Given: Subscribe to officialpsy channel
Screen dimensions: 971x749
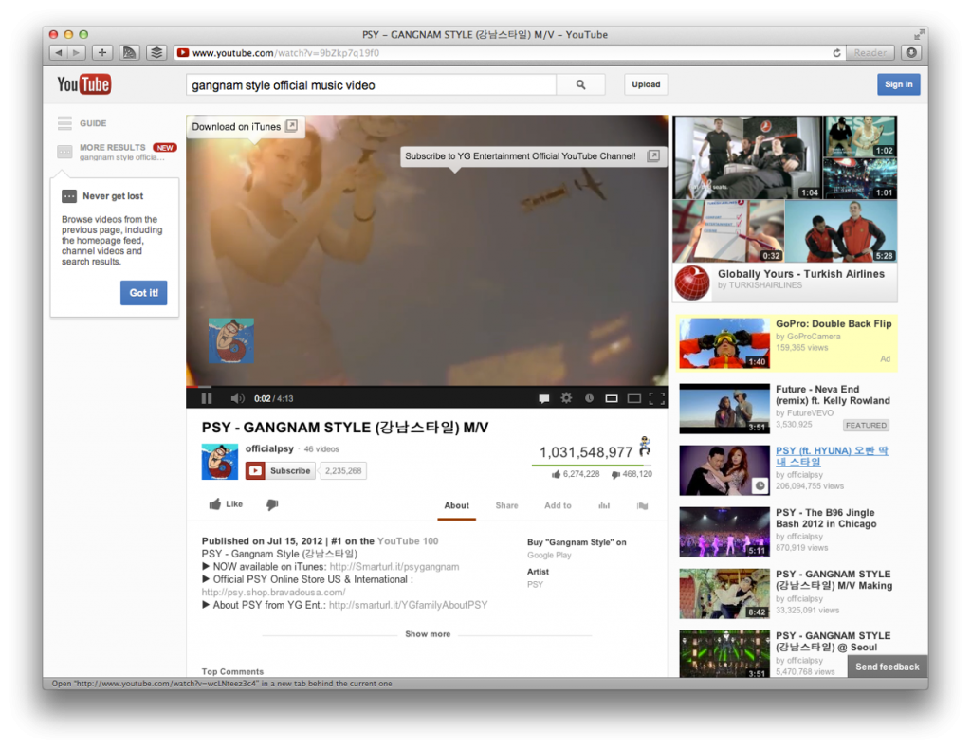Looking at the screenshot, I should 280,471.
